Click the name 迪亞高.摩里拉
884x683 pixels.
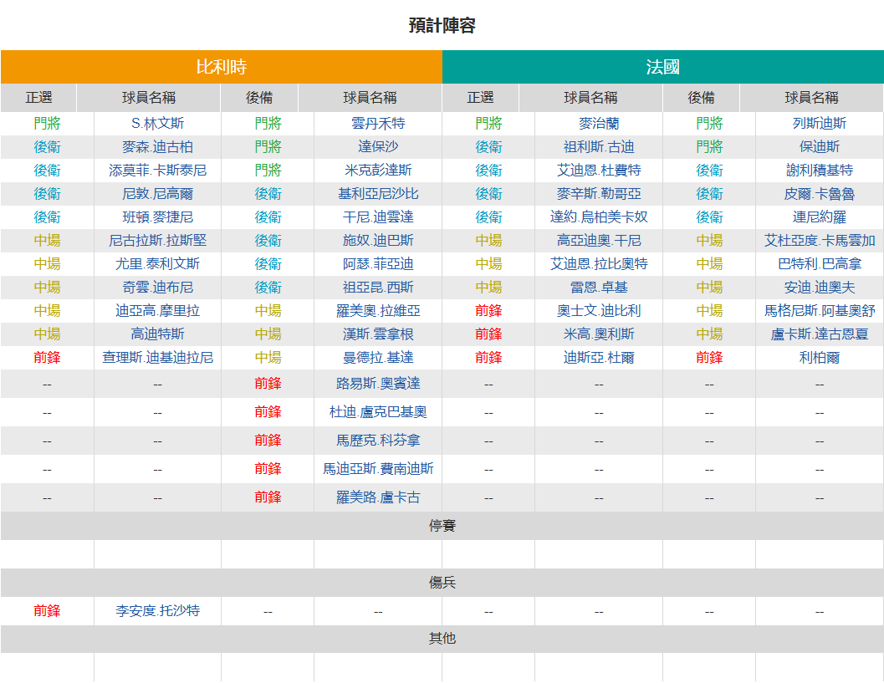point(157,310)
